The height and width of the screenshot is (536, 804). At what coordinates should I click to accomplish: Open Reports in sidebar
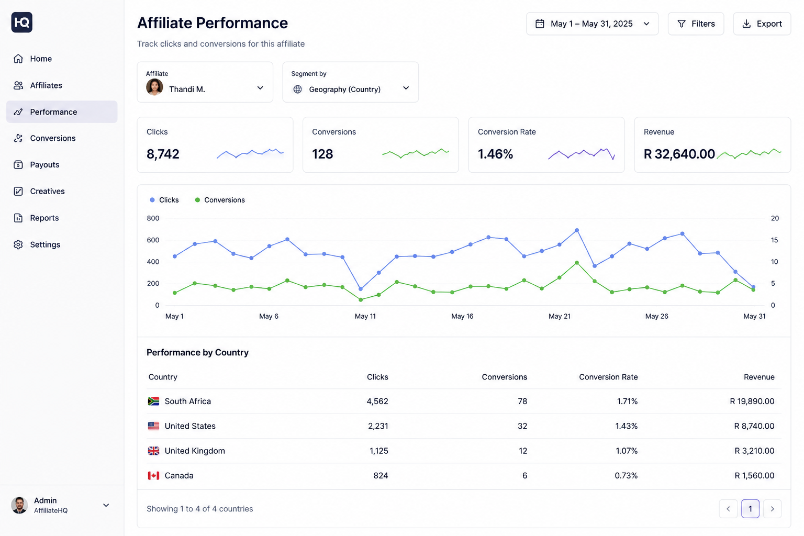(62, 218)
